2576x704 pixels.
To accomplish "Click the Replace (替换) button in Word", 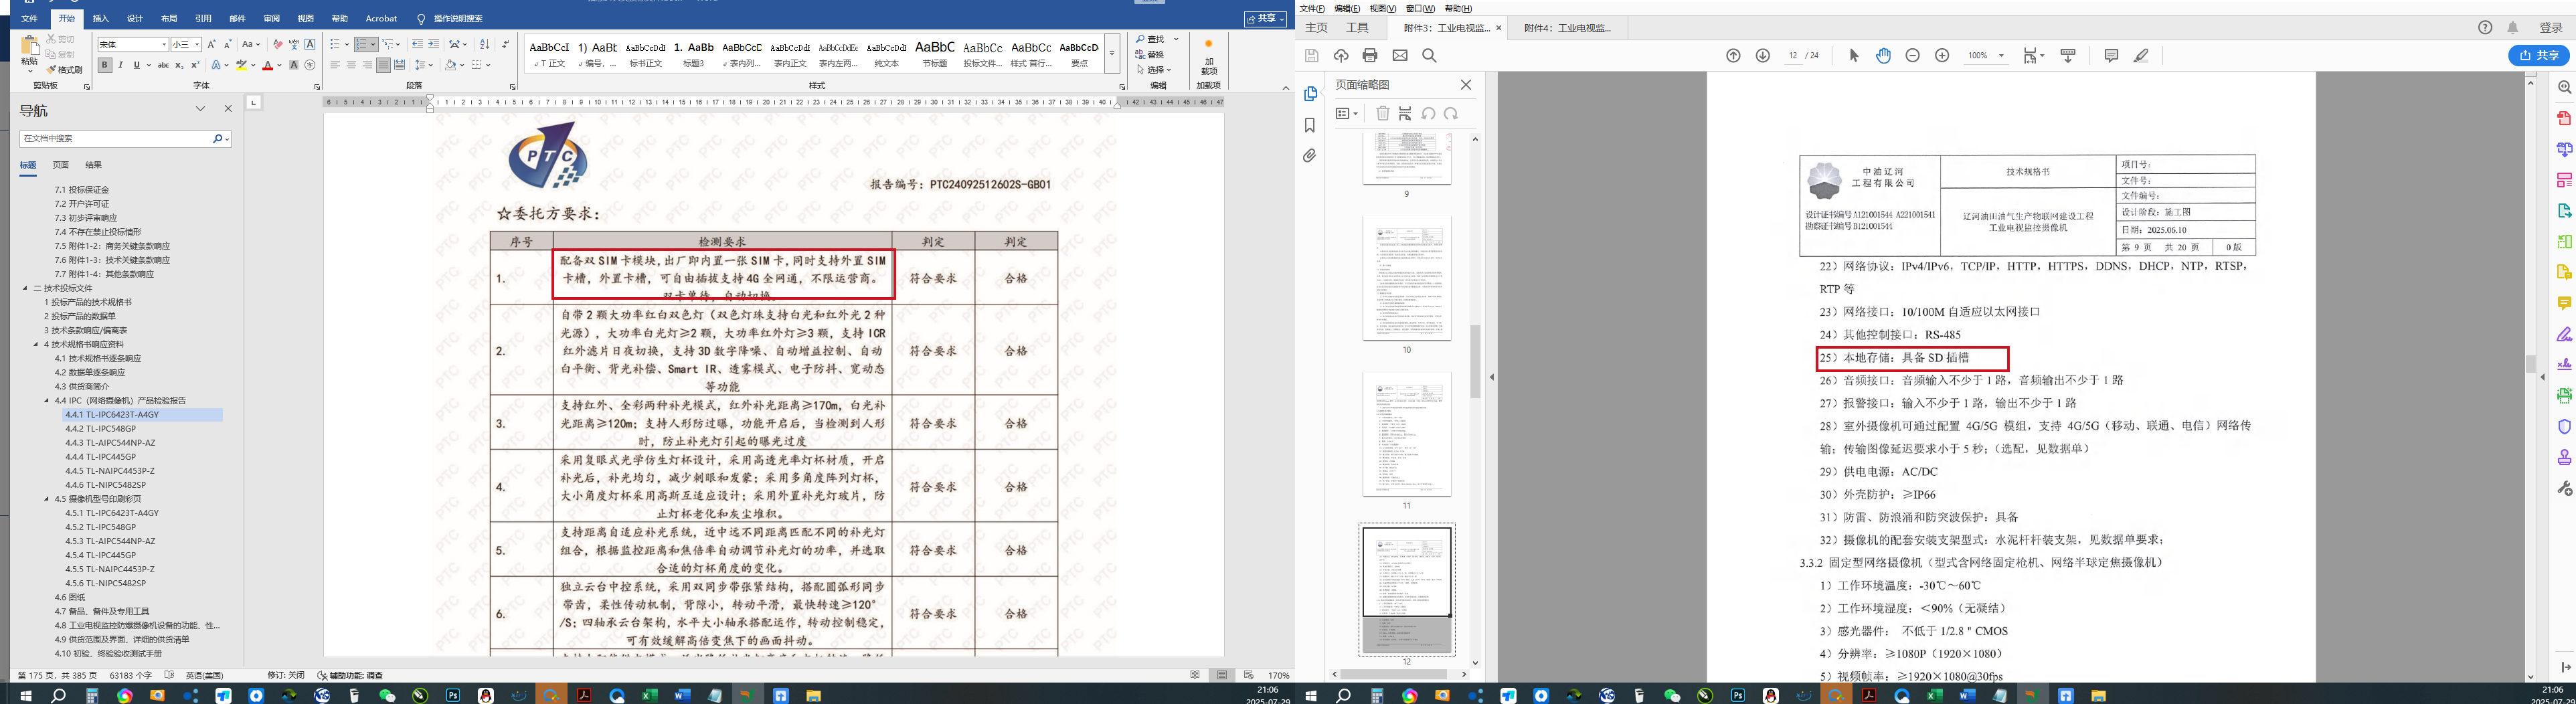I will [1150, 54].
